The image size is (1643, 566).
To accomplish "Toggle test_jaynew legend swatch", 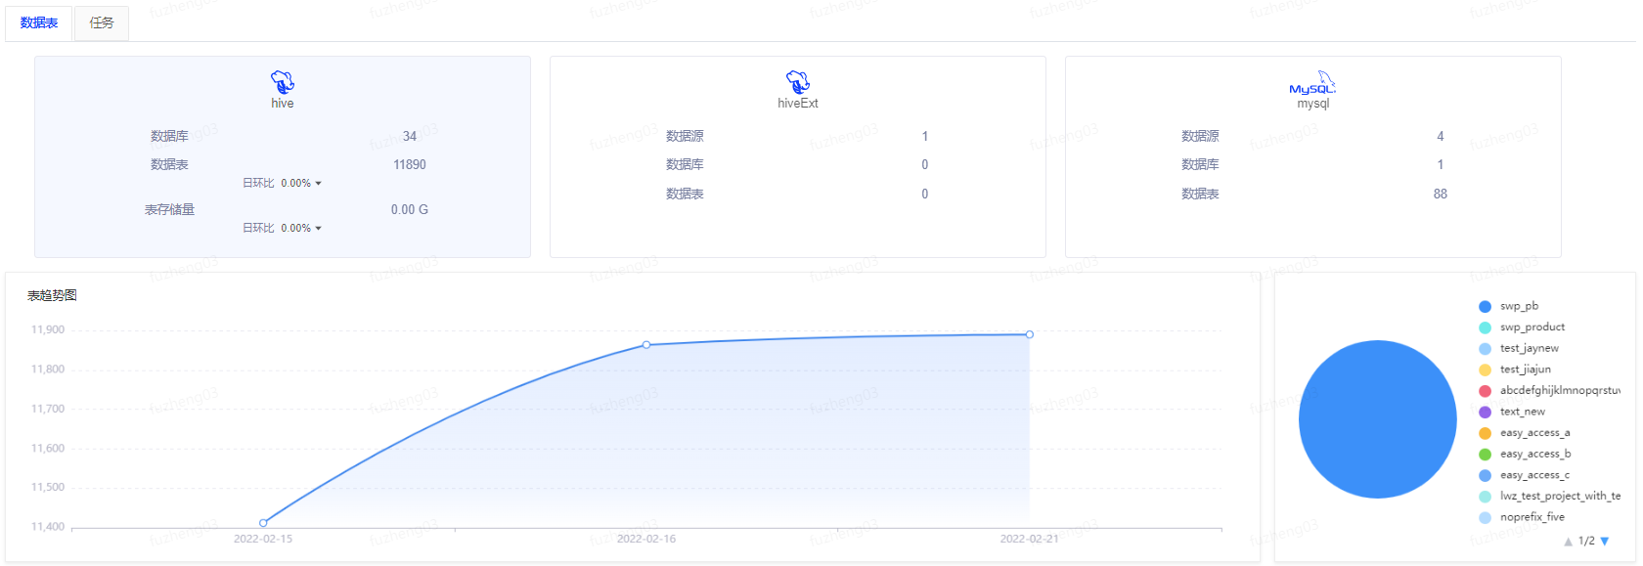I will (x=1485, y=349).
